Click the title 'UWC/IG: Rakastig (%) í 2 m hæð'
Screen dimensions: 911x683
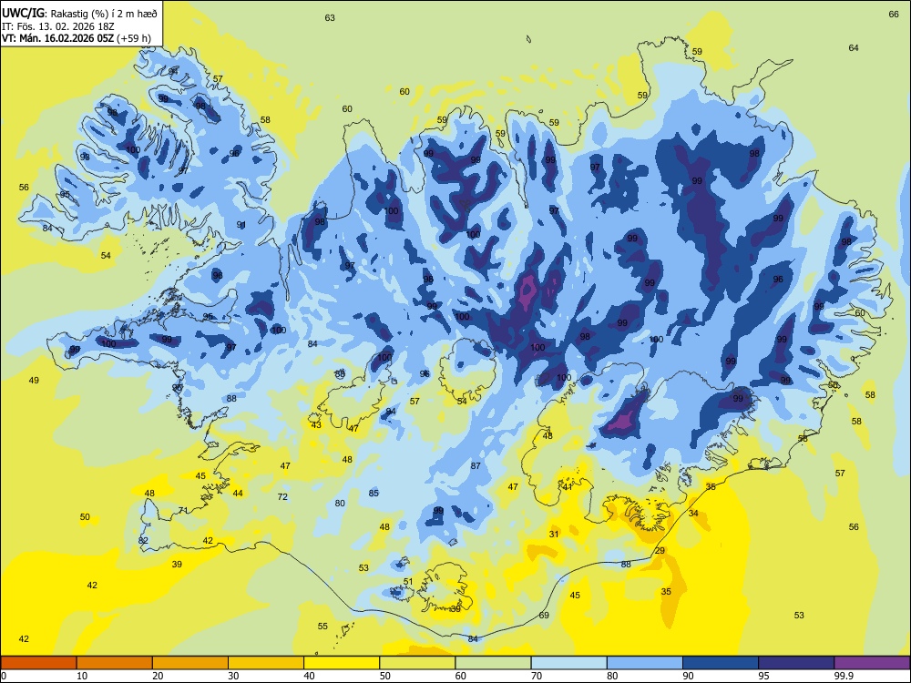(79, 12)
